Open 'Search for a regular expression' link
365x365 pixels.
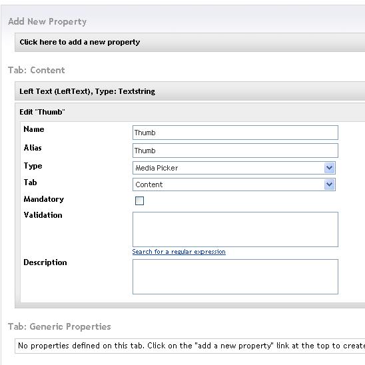179,252
